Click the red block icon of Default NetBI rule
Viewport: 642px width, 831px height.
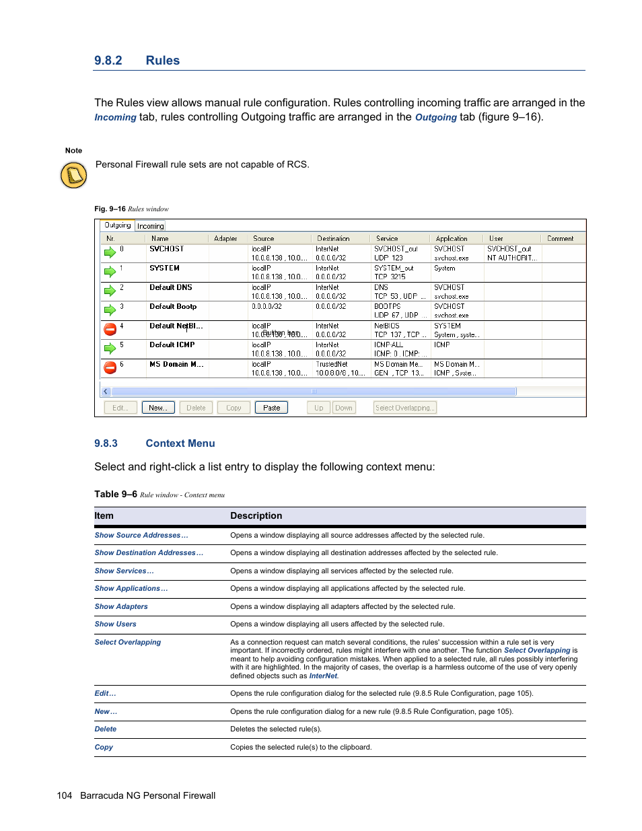[110, 329]
